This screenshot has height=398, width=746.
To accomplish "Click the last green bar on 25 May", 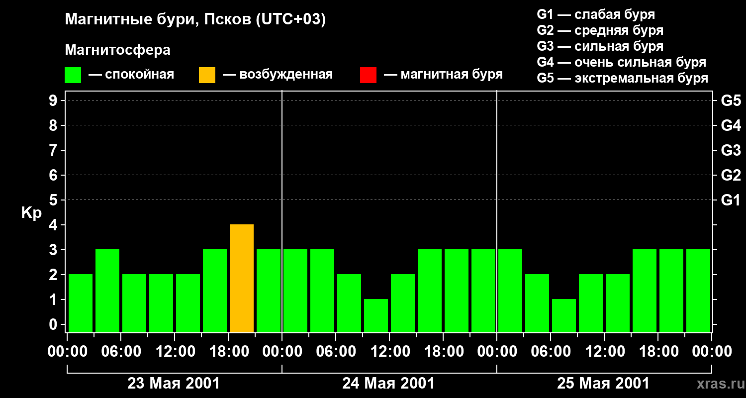I will point(698,291).
